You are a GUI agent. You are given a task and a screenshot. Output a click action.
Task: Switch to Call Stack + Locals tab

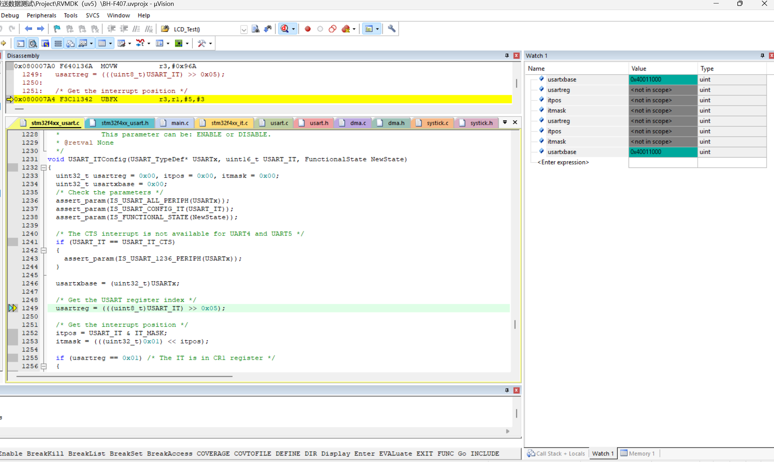pyautogui.click(x=556, y=453)
